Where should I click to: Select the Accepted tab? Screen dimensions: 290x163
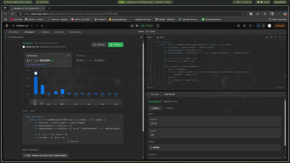click(28, 32)
